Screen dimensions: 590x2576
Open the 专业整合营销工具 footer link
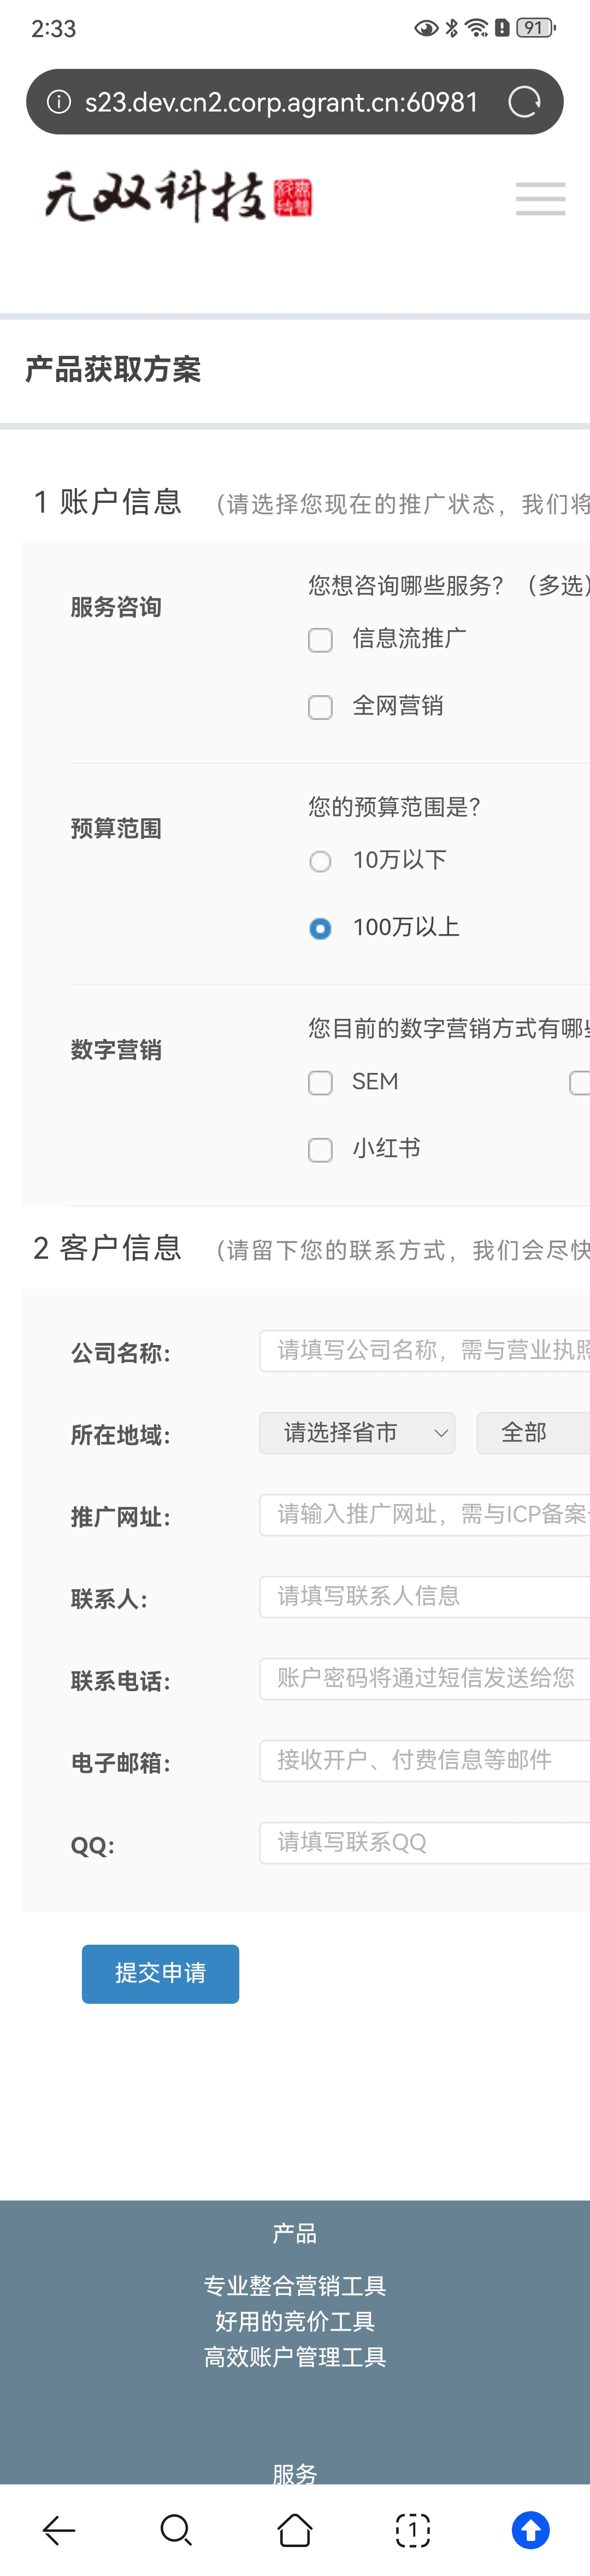point(295,2285)
